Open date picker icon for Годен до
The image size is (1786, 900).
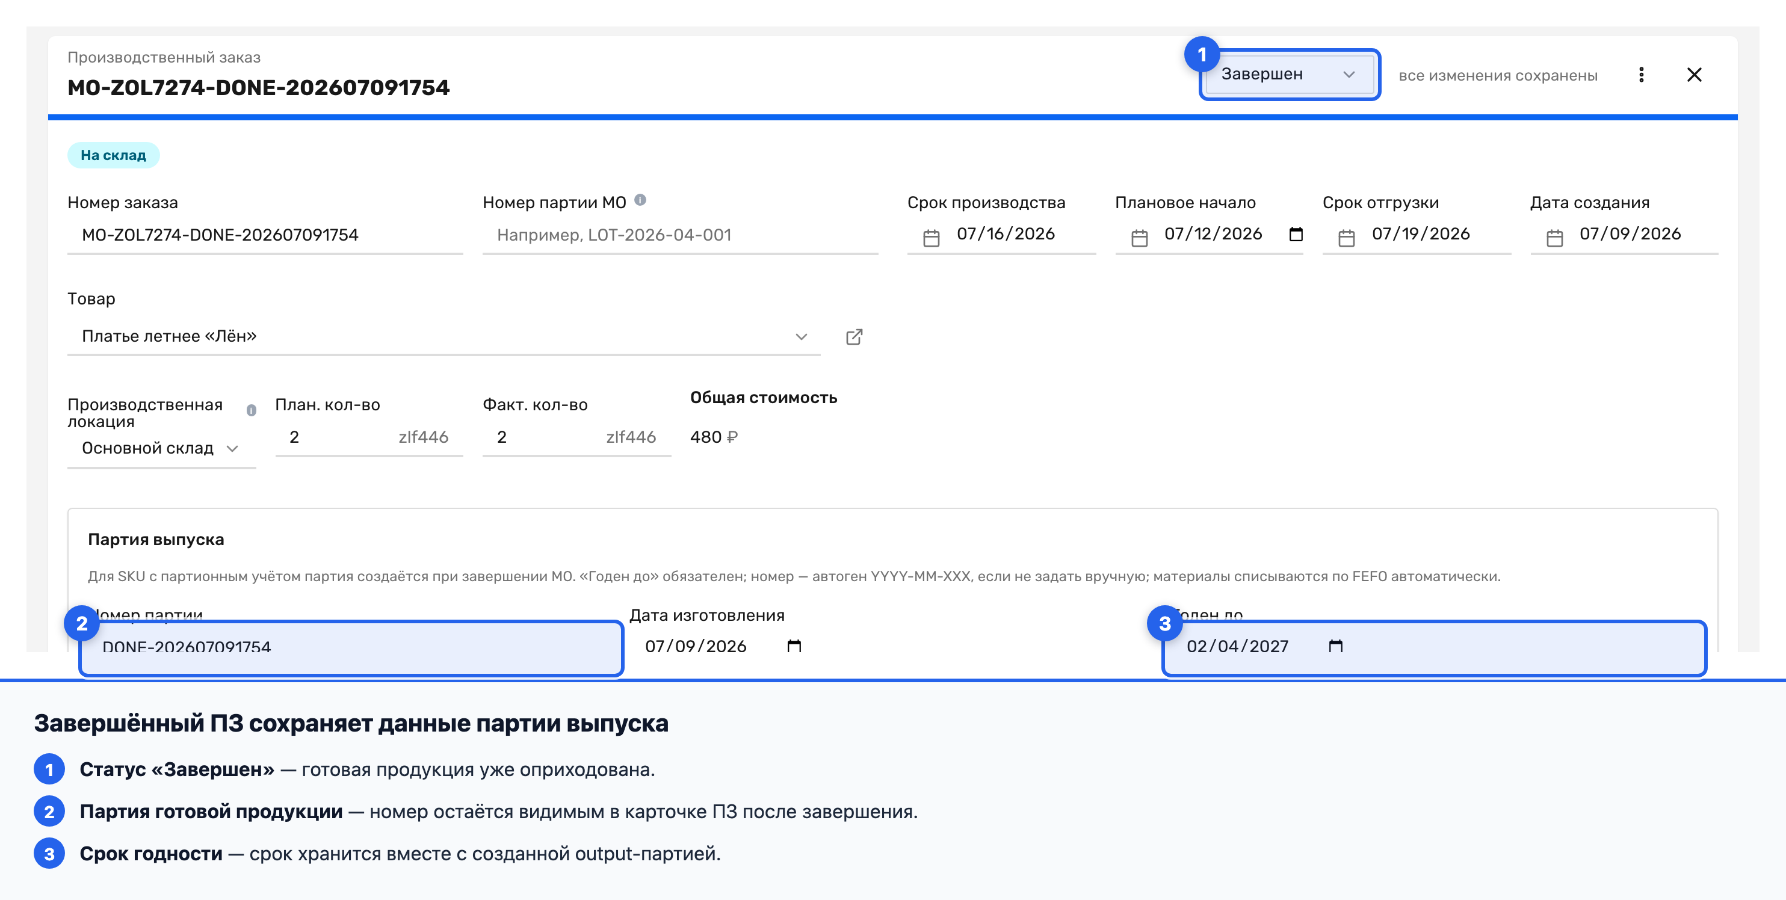point(1335,646)
